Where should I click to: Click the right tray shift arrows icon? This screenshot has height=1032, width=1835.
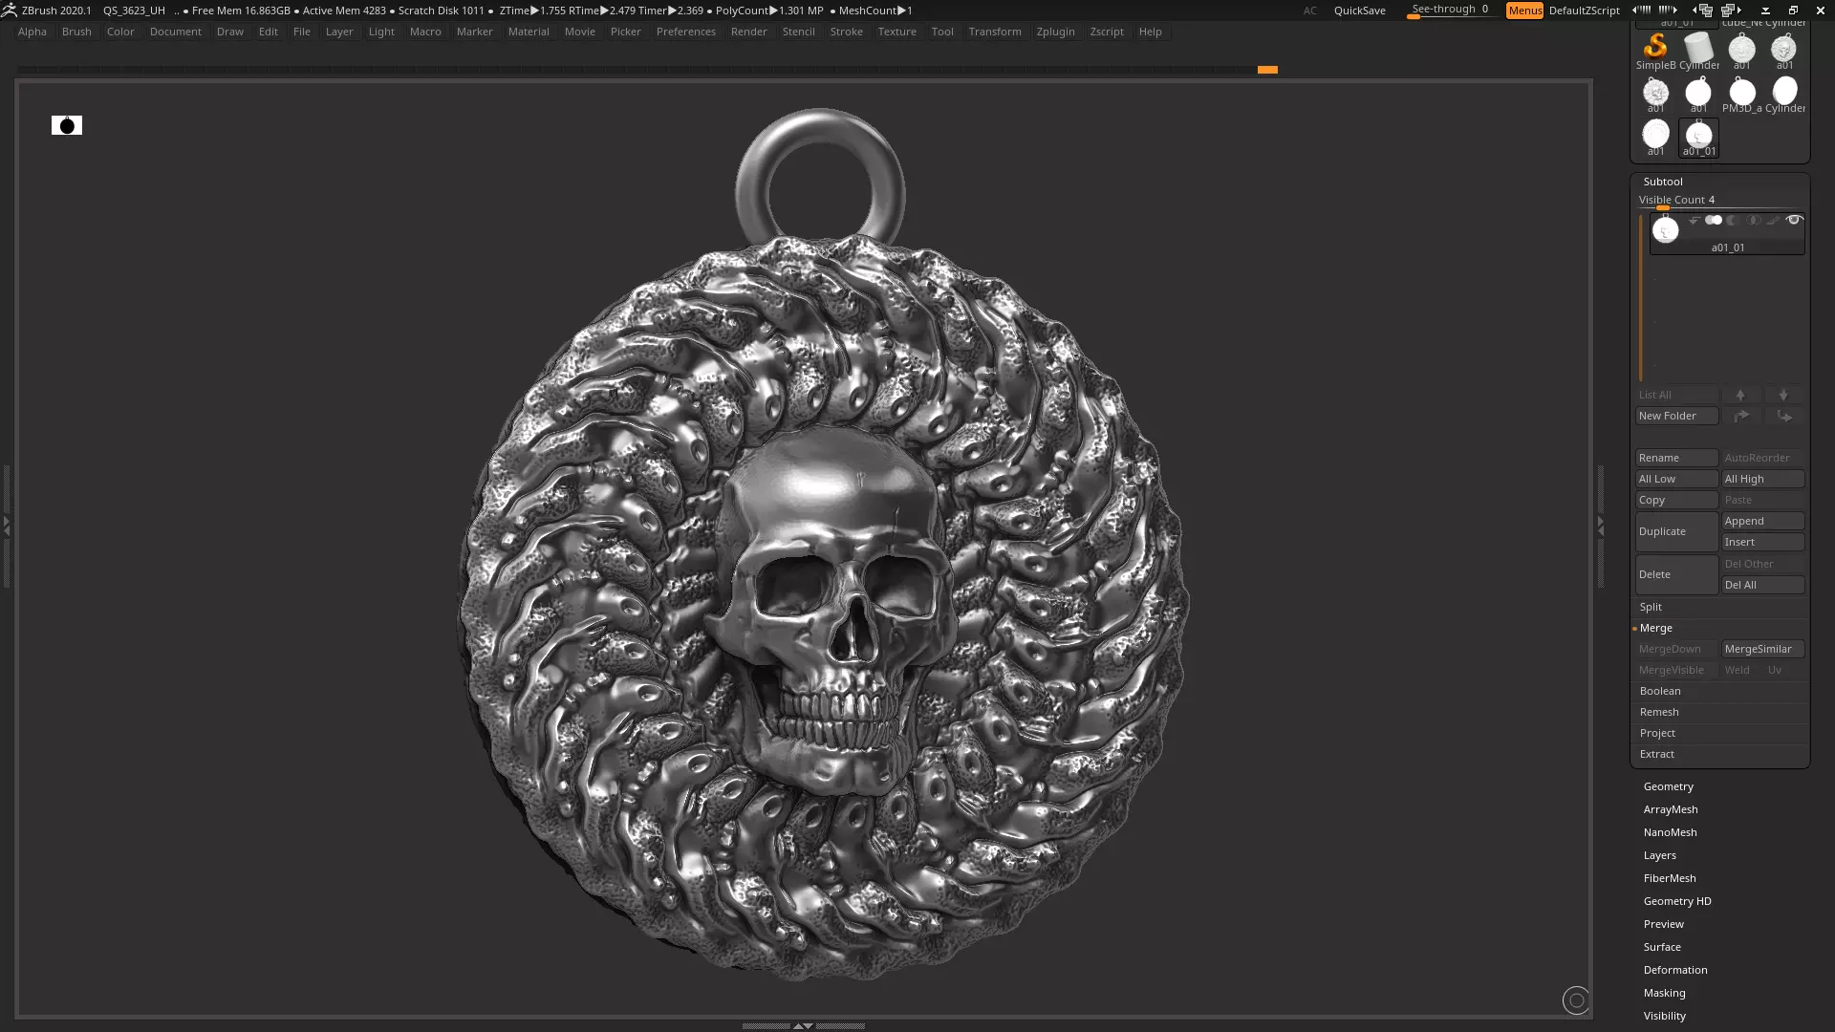pyautogui.click(x=1668, y=10)
